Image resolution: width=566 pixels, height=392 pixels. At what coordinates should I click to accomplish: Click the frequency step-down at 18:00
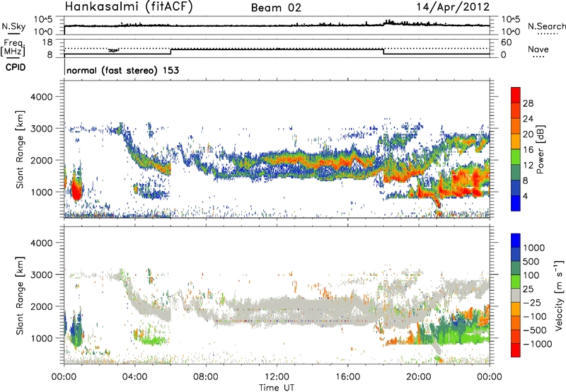point(383,51)
